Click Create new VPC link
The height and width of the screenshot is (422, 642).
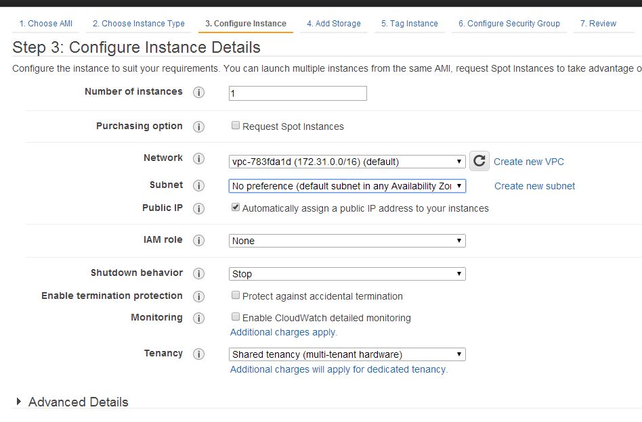(529, 162)
